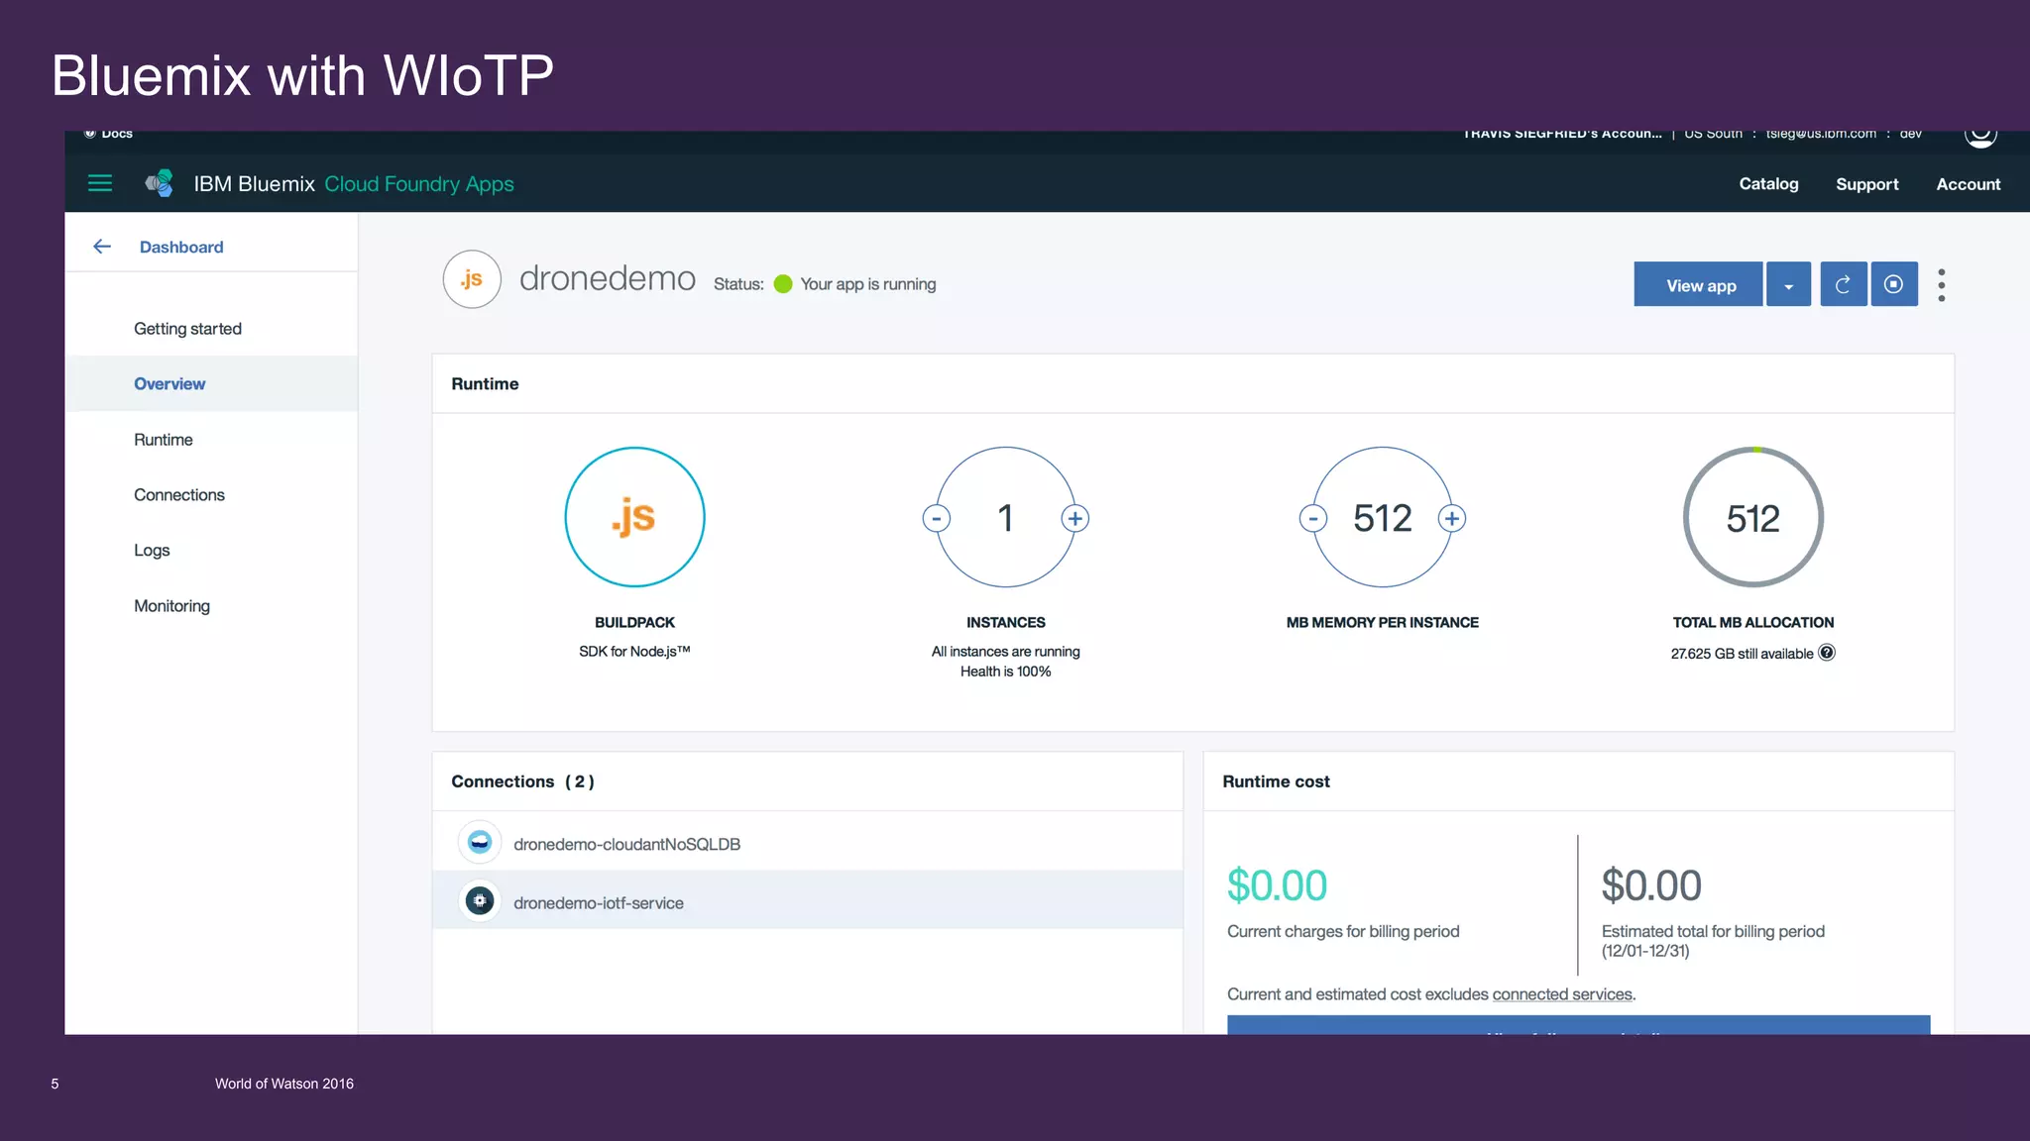The height and width of the screenshot is (1141, 2030).
Task: Decrease instances with the minus button
Action: (937, 518)
